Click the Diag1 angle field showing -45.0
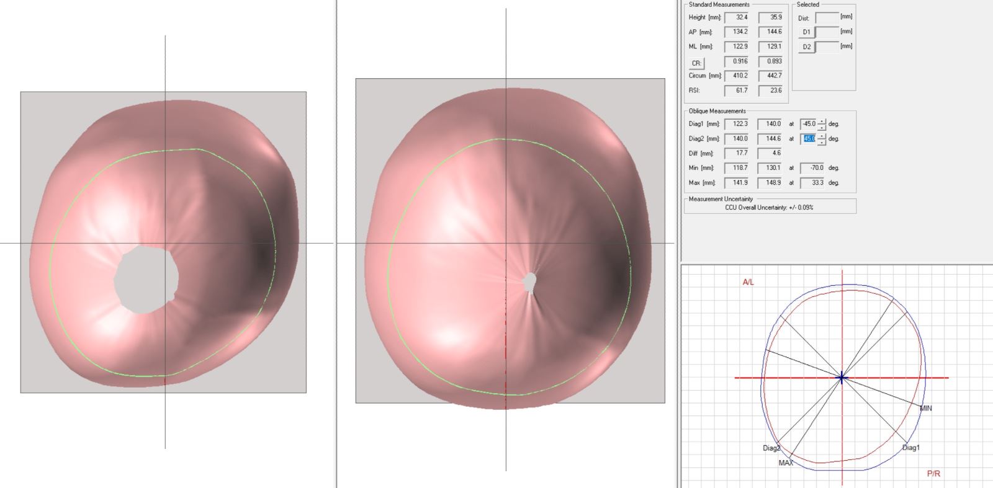The height and width of the screenshot is (488, 993). pos(809,124)
